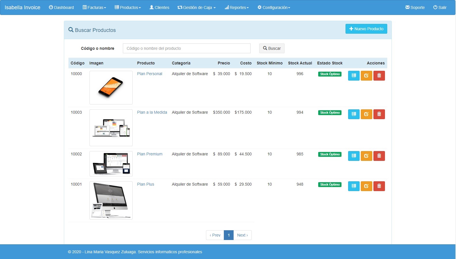Click barcode icon for Plan a la Medida
Screen dimensions: 456x259
[354, 114]
